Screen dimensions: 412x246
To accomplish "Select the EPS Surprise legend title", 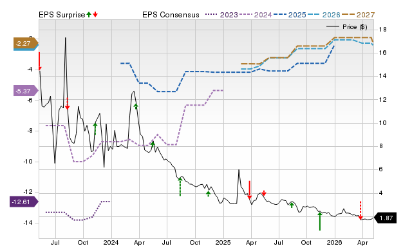I will [x=62, y=15].
